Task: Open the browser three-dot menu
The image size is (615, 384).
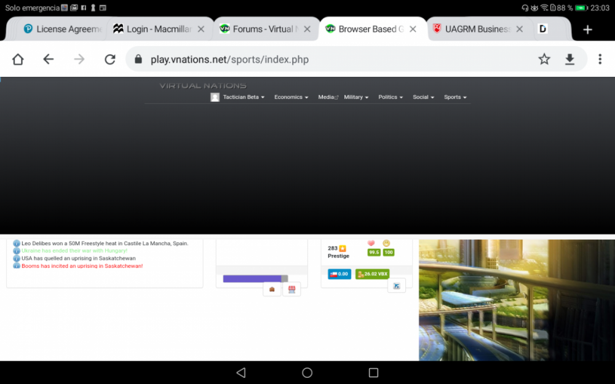Action: (x=600, y=59)
